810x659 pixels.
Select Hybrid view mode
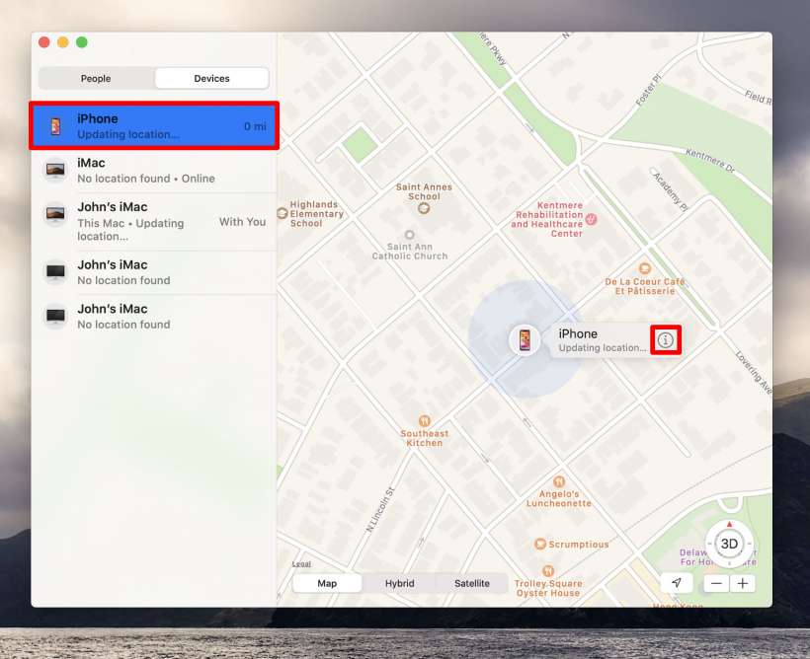(399, 583)
